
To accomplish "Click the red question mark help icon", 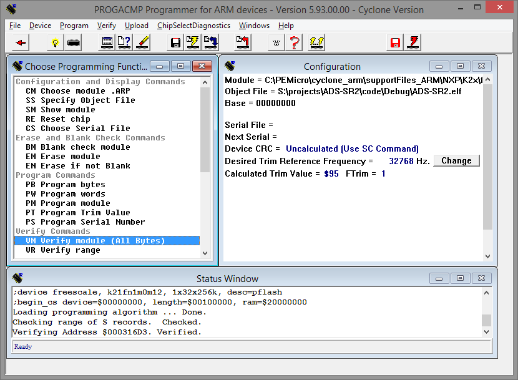I will point(294,42).
